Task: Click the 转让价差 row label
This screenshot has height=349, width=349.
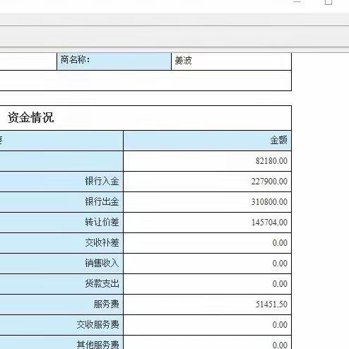Action: [102, 223]
